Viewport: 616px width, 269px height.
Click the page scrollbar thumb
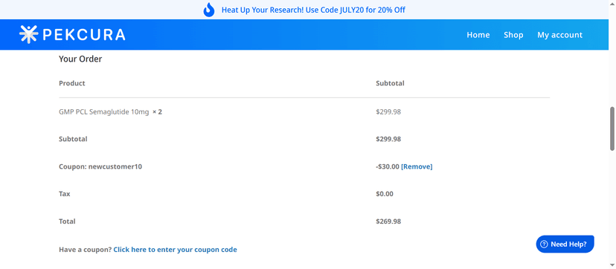pyautogui.click(x=612, y=129)
